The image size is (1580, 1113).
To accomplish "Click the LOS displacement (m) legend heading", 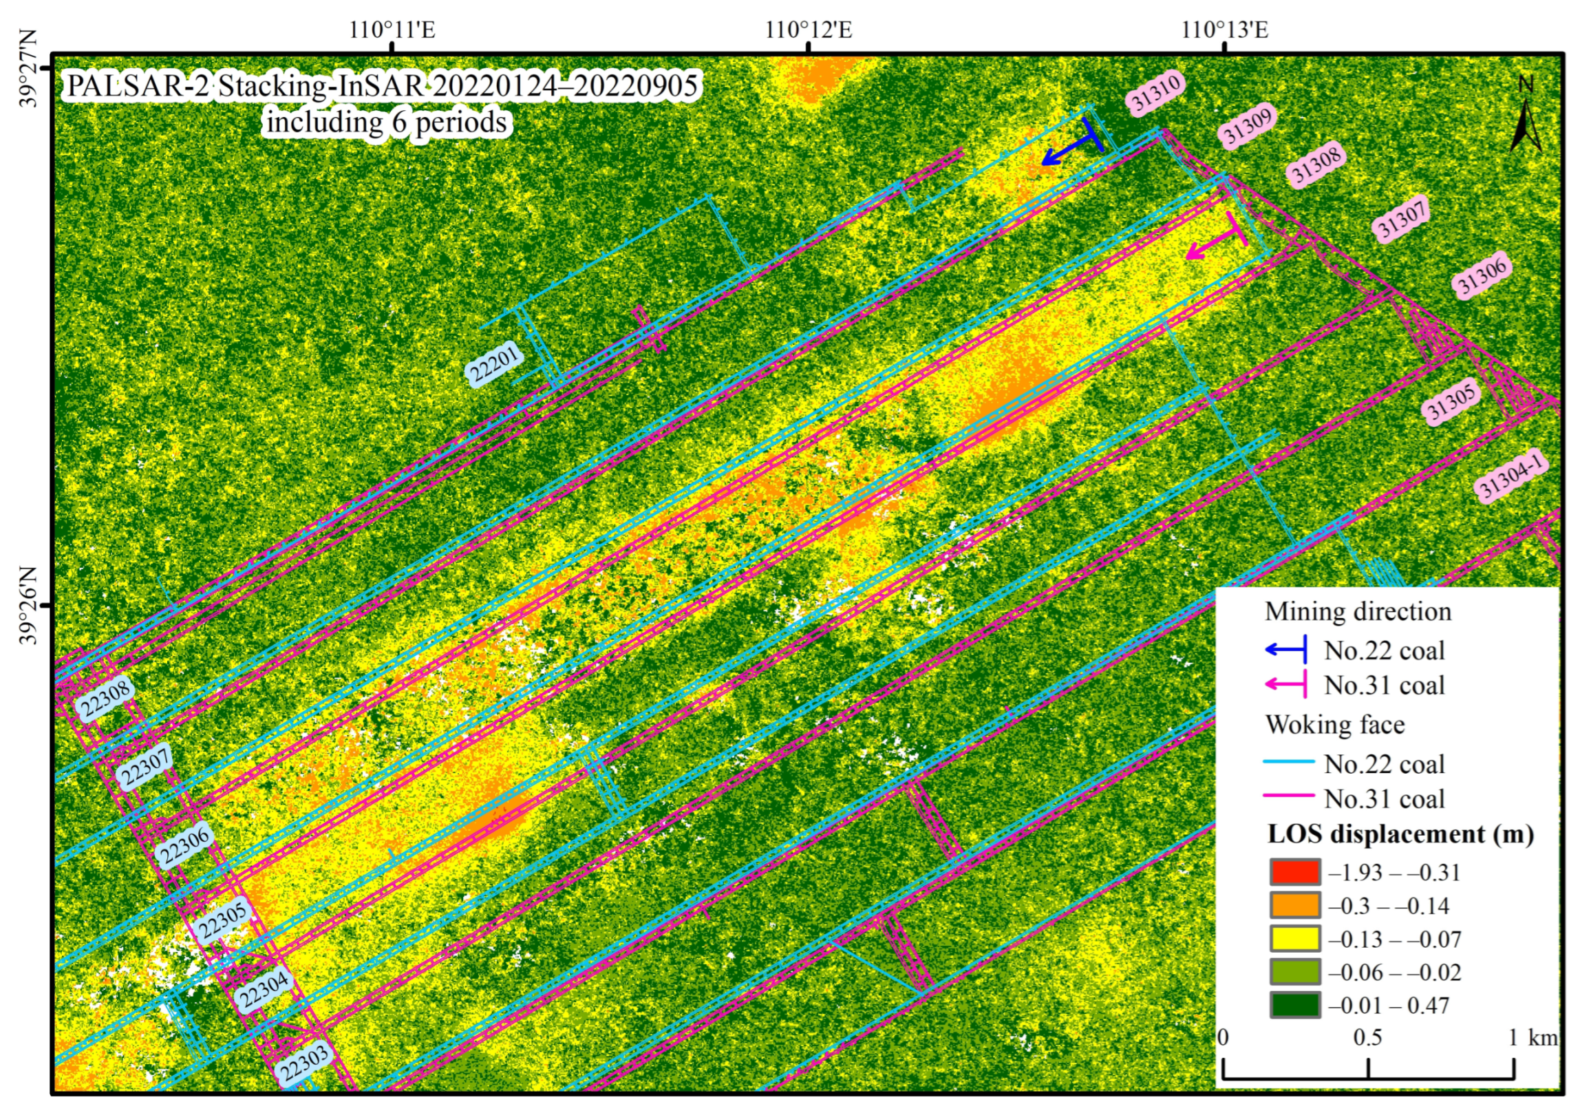I will (1400, 834).
